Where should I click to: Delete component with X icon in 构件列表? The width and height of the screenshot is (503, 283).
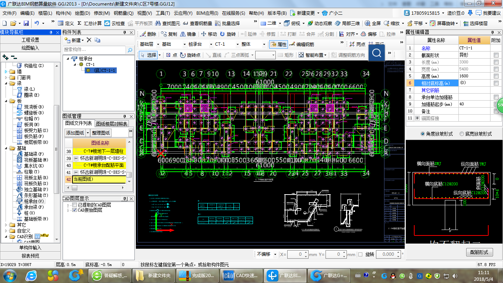[x=89, y=40]
